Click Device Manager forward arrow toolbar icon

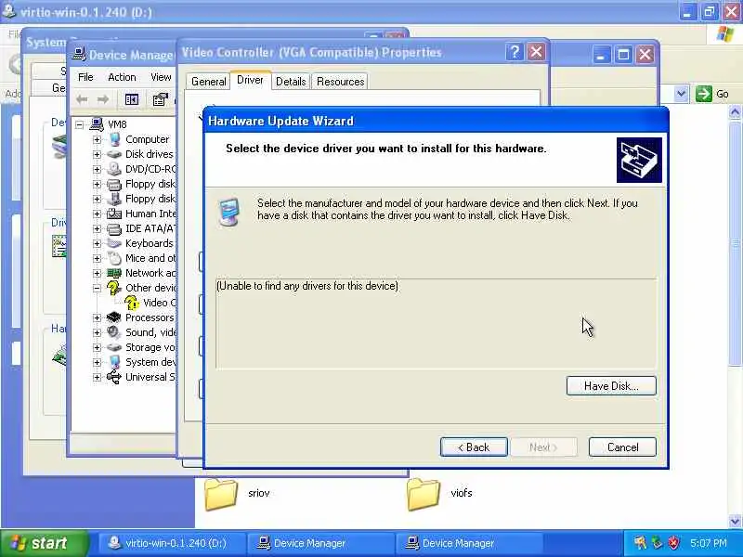103,99
